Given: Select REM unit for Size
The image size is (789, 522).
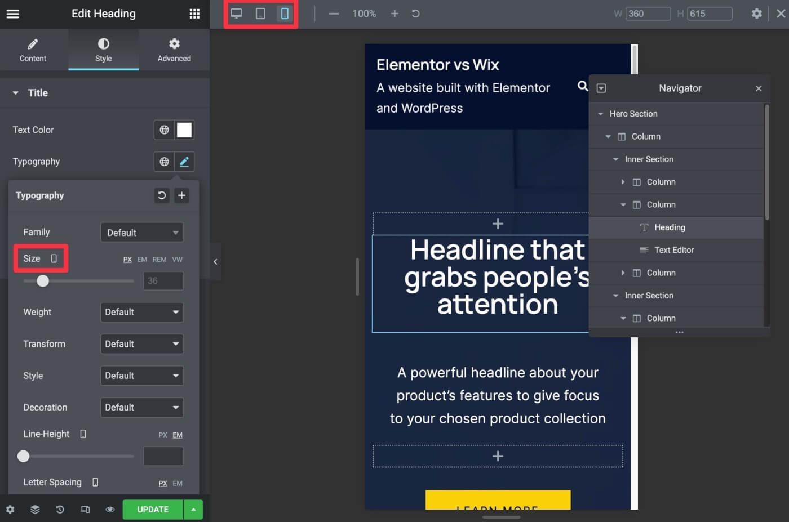Looking at the screenshot, I should [x=159, y=260].
